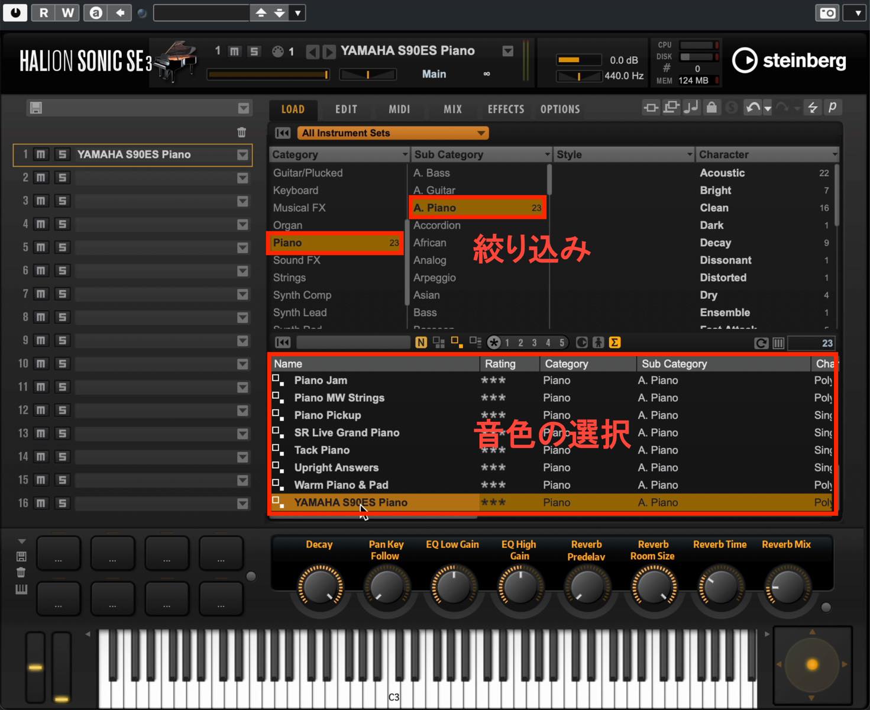The width and height of the screenshot is (870, 710).
Task: Select previous program arrow in header
Action: pos(312,52)
